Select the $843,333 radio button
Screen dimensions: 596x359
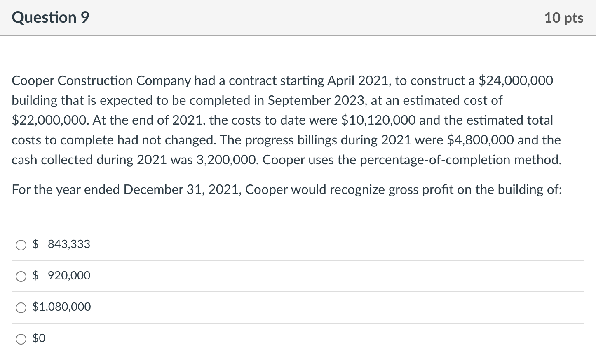click(21, 245)
